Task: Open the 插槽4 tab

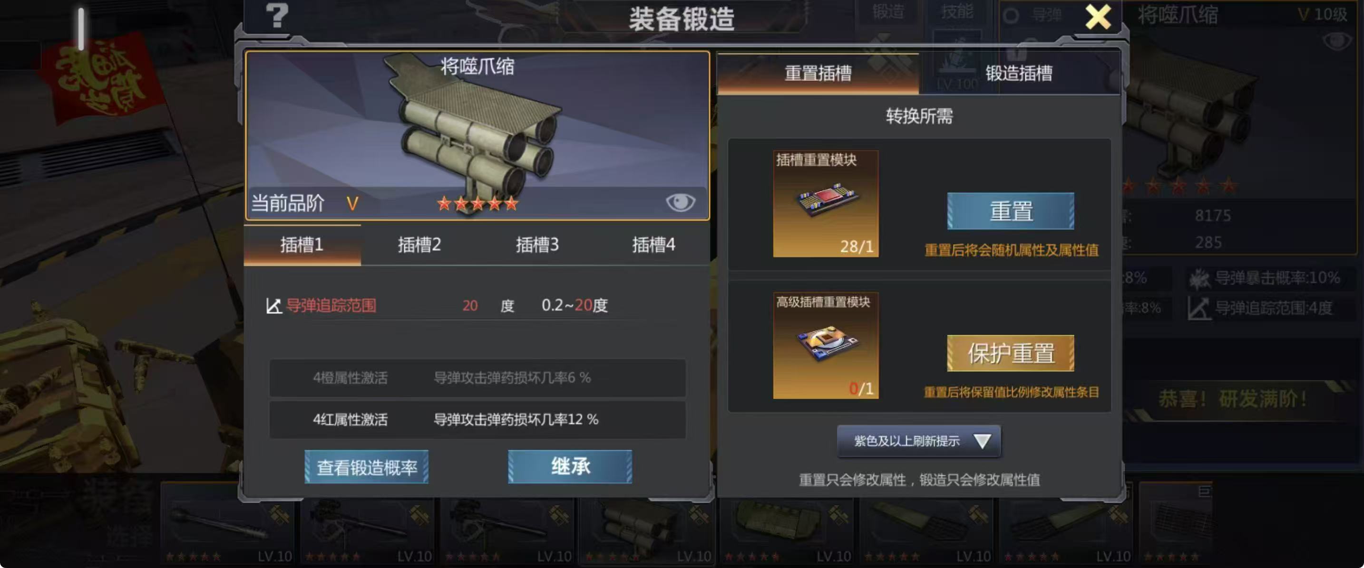Action: tap(653, 245)
